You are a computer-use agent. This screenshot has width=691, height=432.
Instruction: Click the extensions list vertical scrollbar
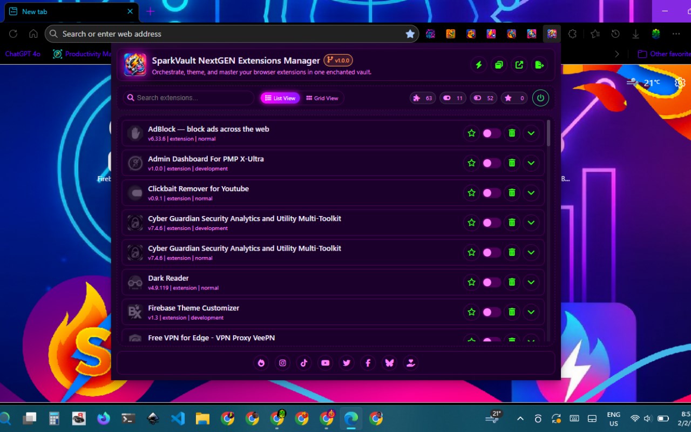click(548, 133)
